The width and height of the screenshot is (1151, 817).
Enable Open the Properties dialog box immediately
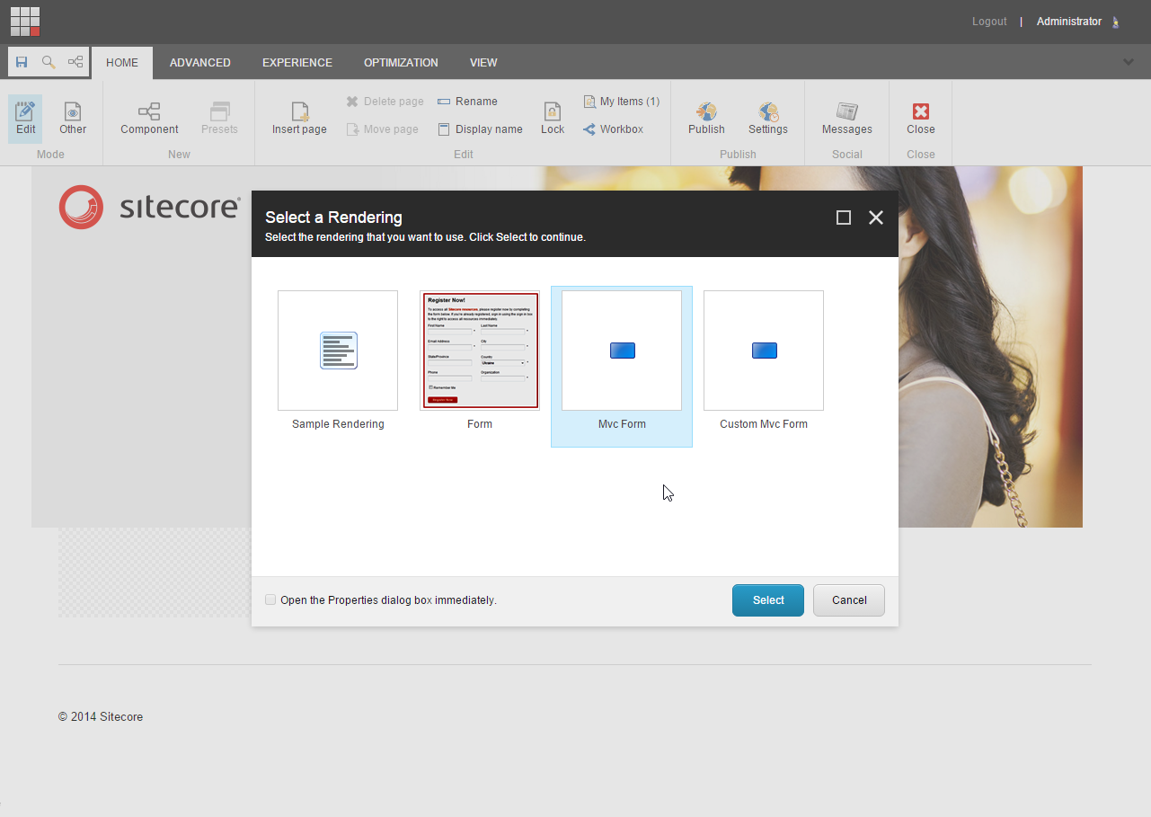tap(270, 599)
